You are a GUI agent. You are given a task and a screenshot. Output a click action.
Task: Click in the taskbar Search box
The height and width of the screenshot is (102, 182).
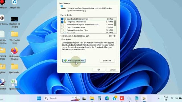coord(62,98)
